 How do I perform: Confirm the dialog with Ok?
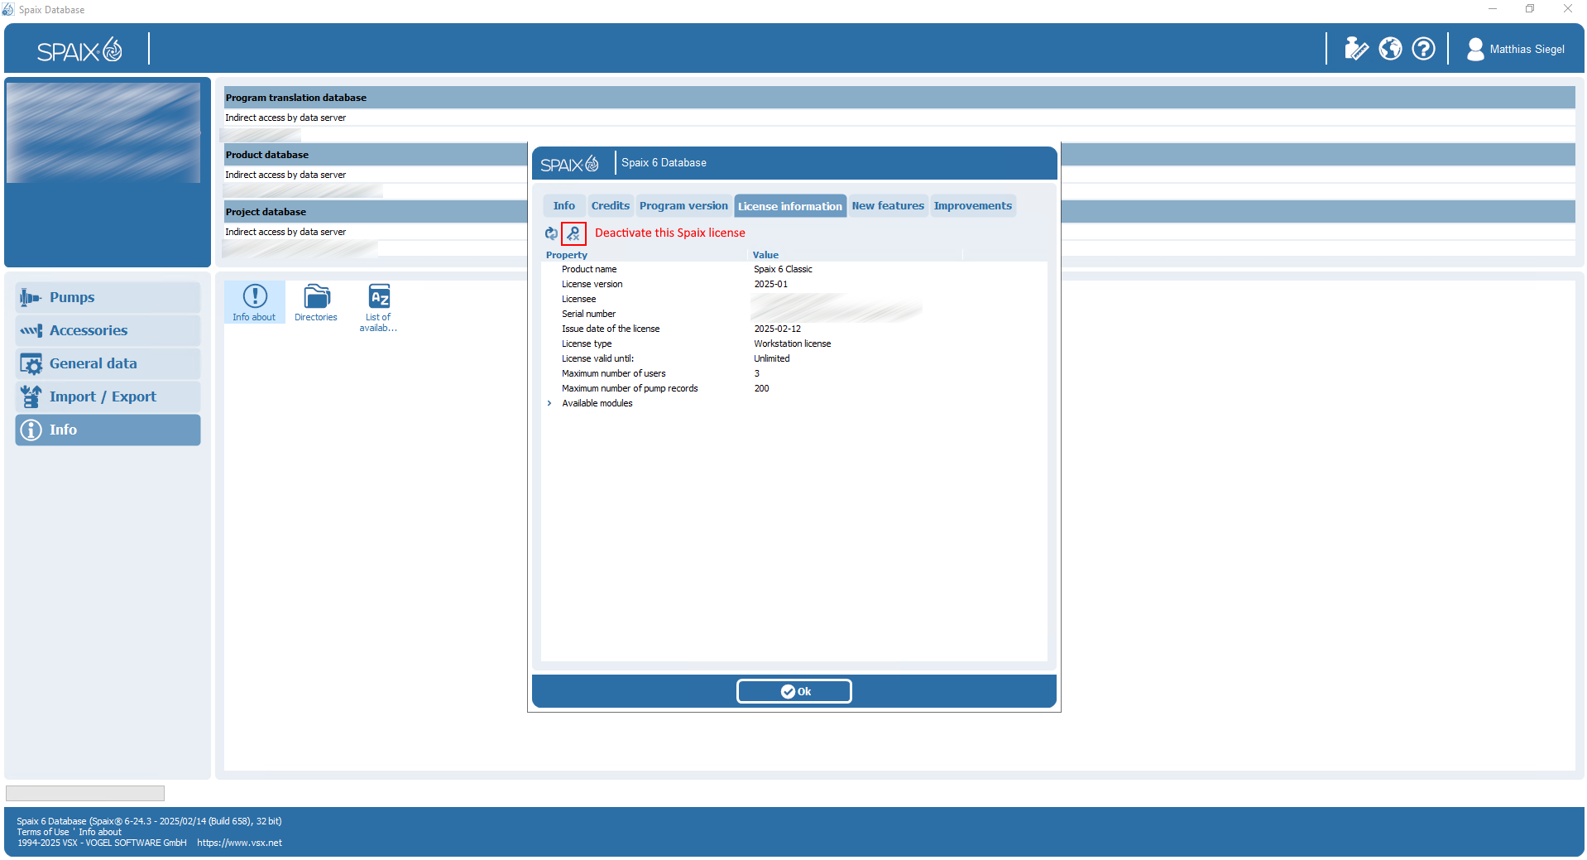tap(794, 691)
